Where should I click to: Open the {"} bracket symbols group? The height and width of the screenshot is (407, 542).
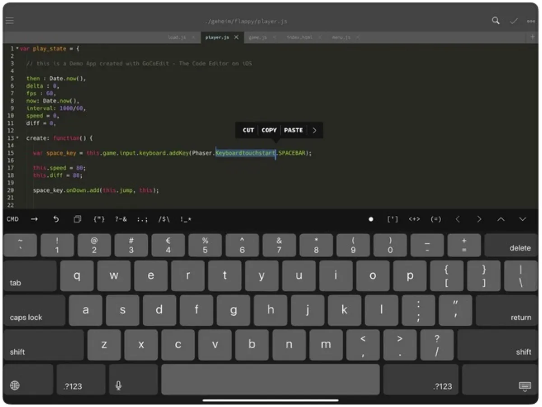click(x=99, y=219)
